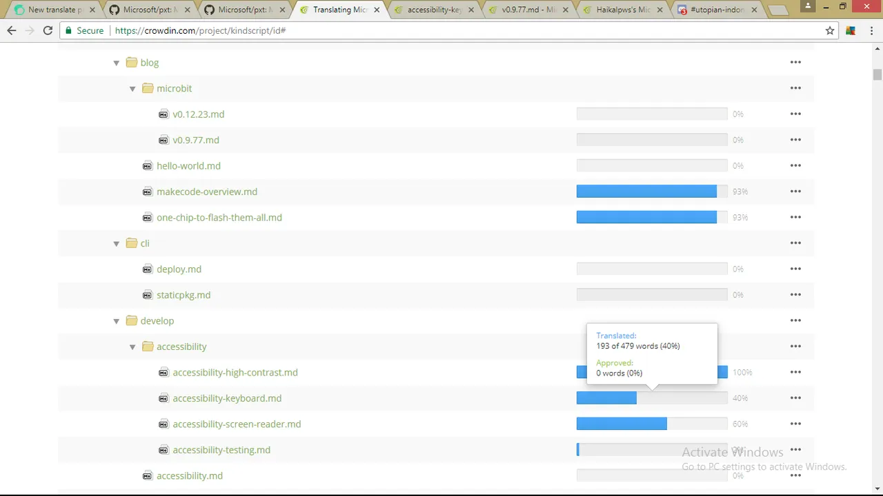Click makecode-overview.md 93% progress bar
The width and height of the screenshot is (883, 496).
[652, 192]
